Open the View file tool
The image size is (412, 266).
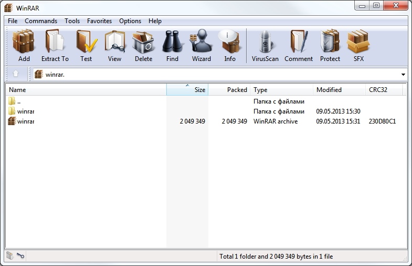click(x=114, y=46)
